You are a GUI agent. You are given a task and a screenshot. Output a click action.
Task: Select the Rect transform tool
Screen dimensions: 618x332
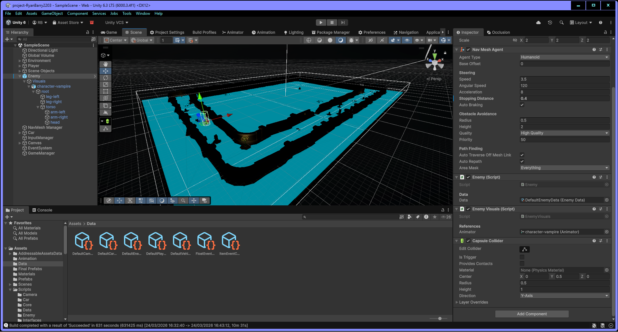105,91
